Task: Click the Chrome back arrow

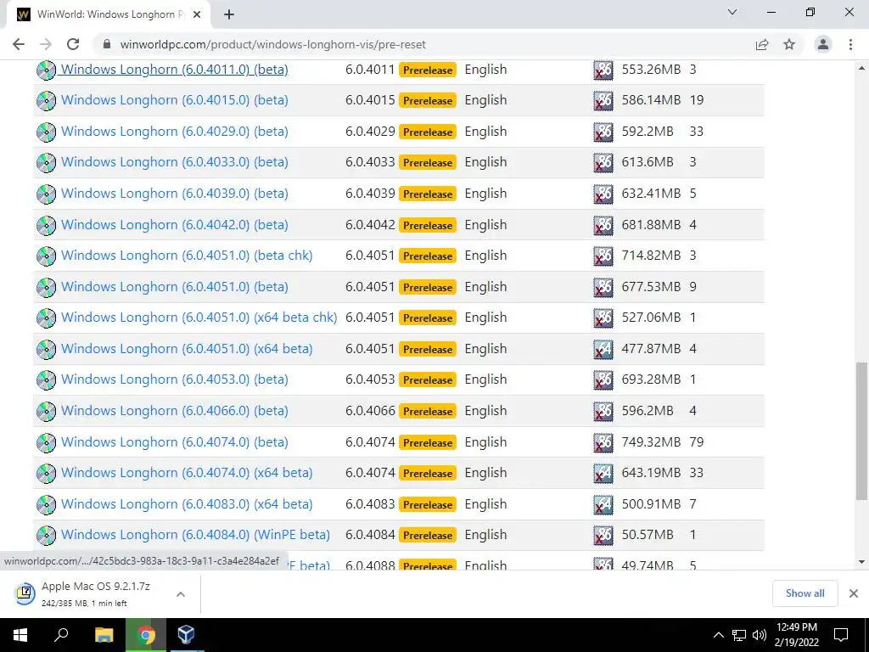Action: [19, 44]
